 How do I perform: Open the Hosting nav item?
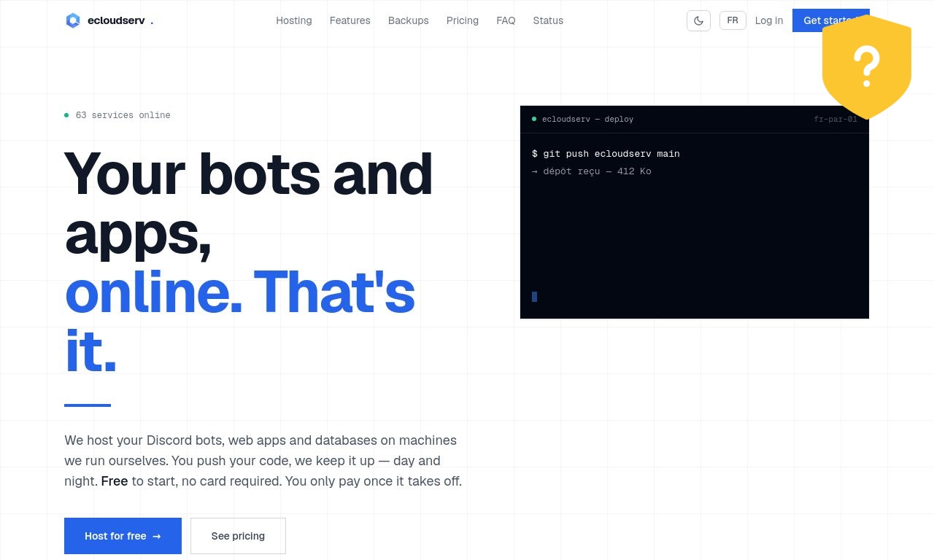point(294,20)
